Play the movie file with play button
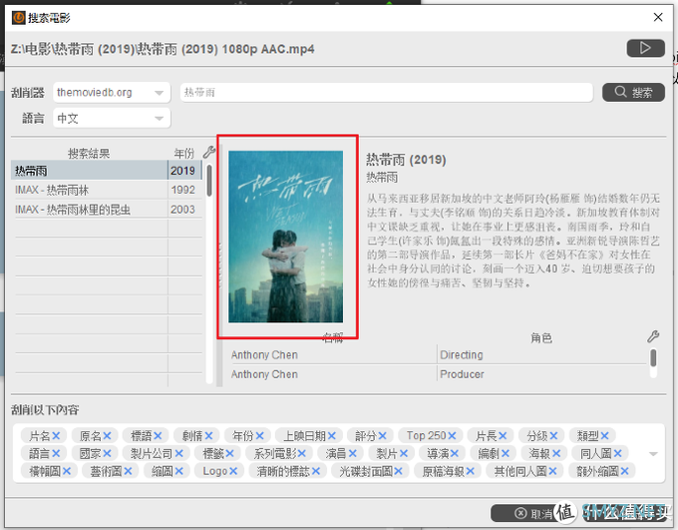678x530 pixels. (645, 48)
